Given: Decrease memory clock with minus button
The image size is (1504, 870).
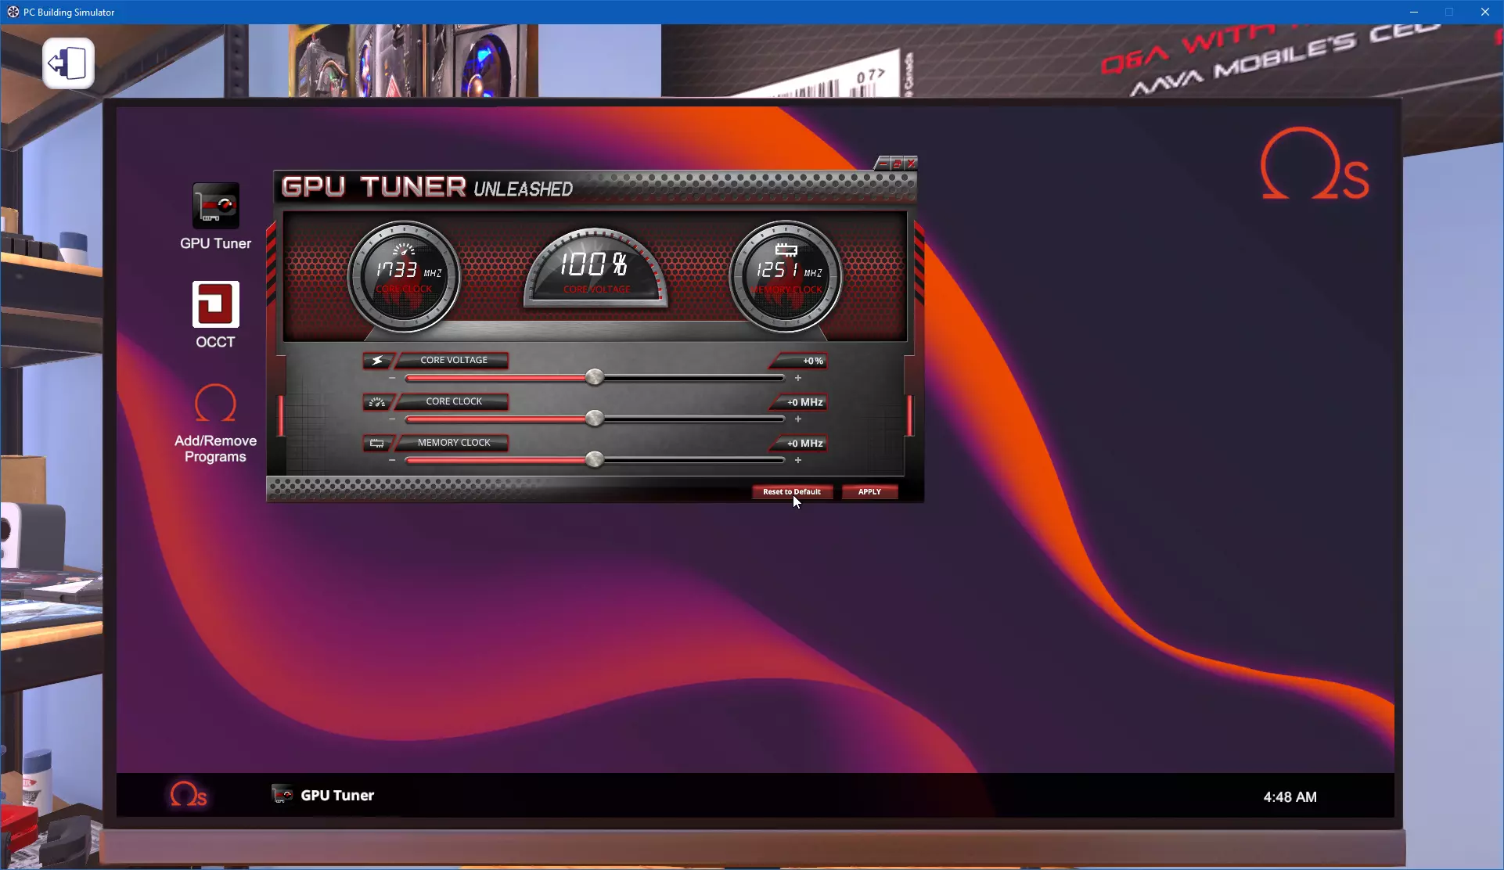Looking at the screenshot, I should pos(392,460).
